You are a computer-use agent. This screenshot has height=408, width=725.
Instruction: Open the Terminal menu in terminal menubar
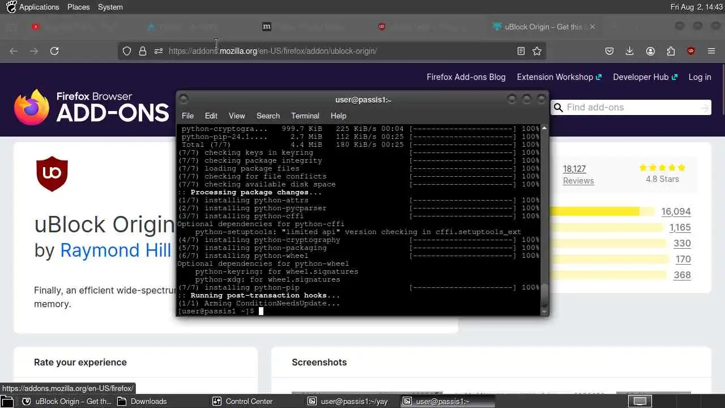pyautogui.click(x=305, y=116)
